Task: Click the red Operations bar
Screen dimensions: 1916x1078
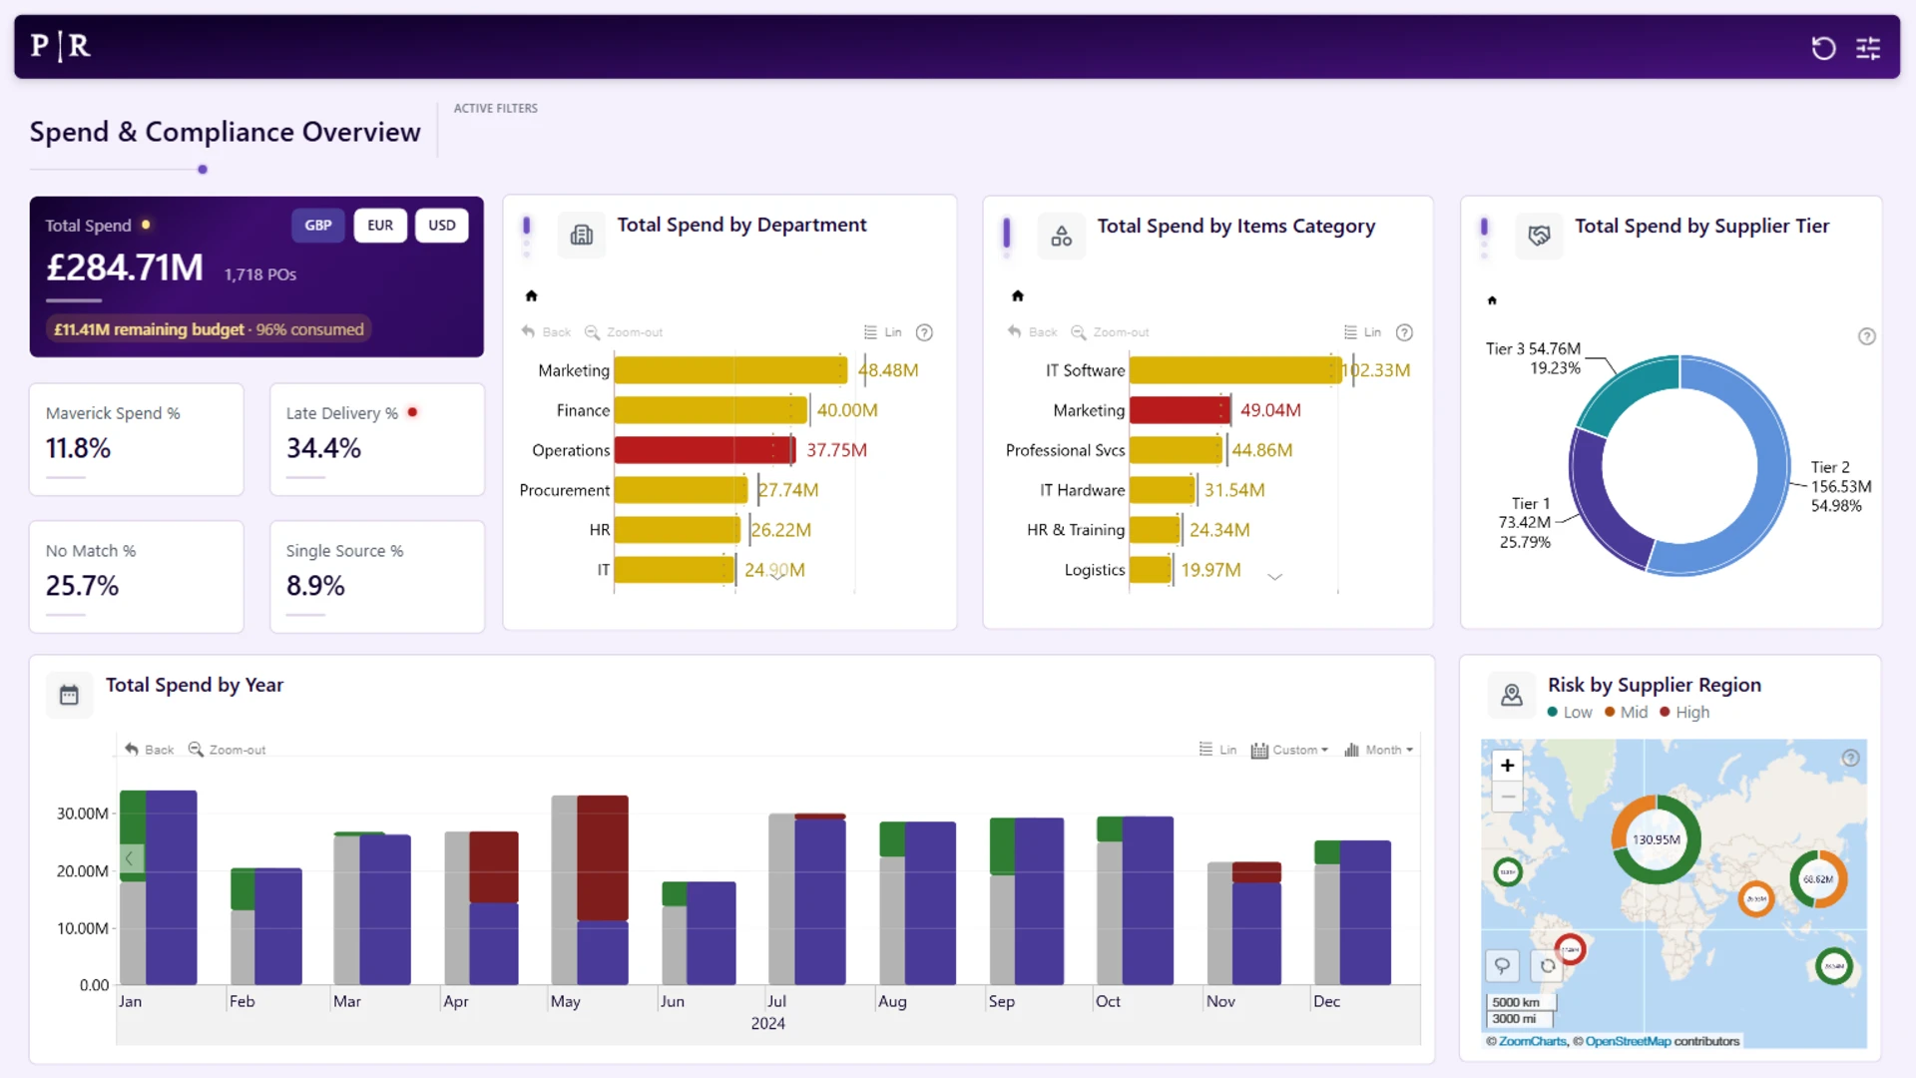Action: pyautogui.click(x=705, y=450)
